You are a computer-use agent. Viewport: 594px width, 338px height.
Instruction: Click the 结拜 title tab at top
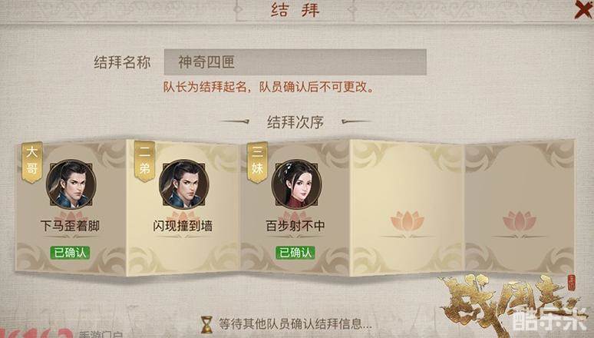(295, 10)
